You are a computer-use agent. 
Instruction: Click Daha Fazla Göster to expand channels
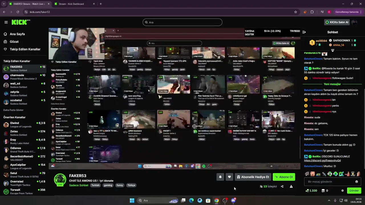pos(13,110)
